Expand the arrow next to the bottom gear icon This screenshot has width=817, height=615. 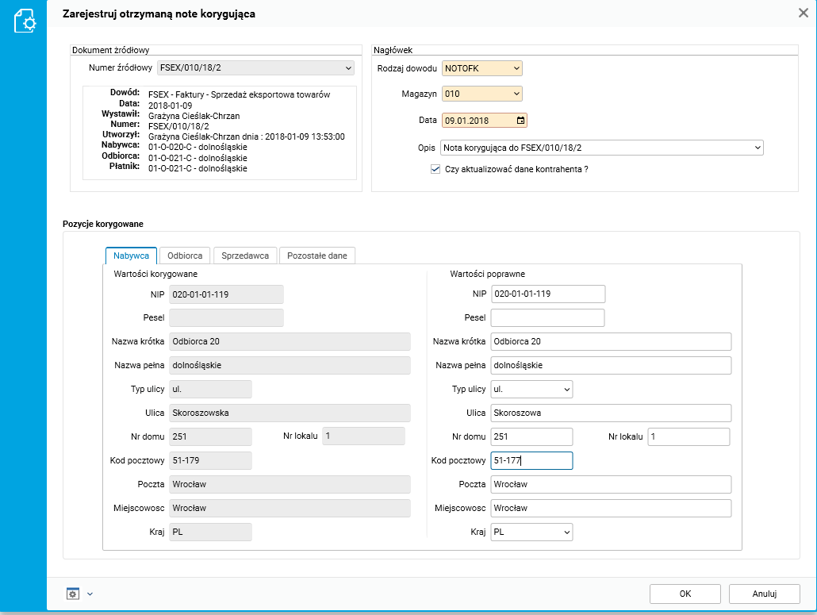[90, 594]
